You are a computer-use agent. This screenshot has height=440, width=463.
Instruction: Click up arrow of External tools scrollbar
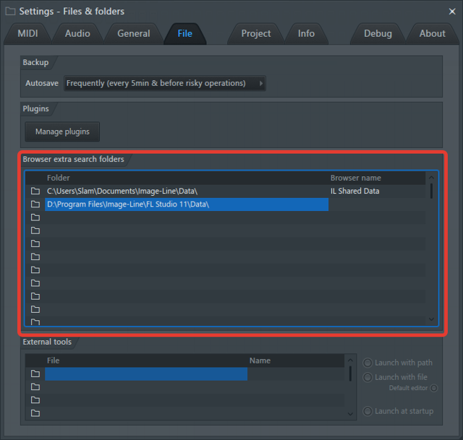tap(350, 361)
